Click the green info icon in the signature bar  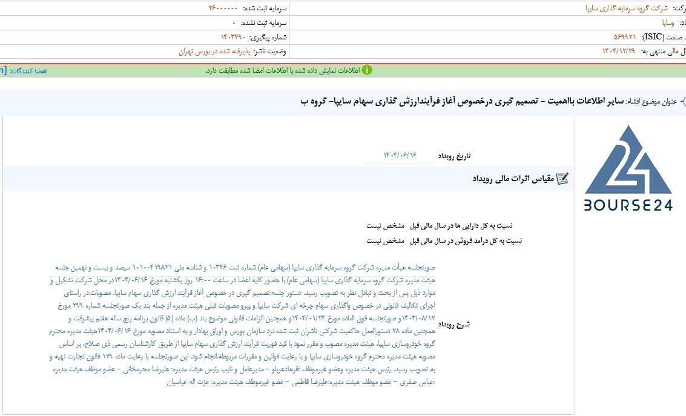367,70
